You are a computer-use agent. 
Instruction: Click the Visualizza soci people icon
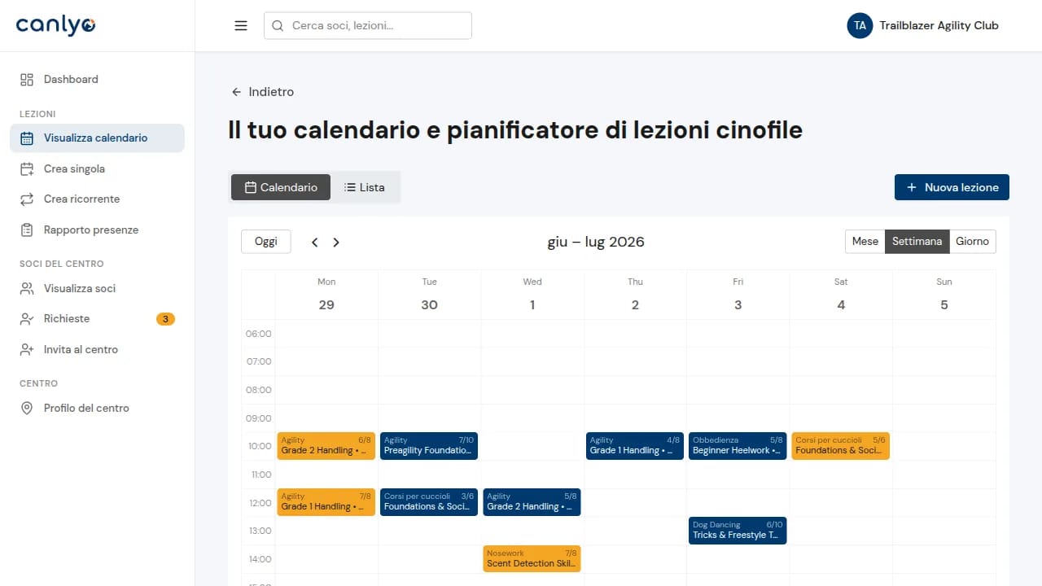(27, 288)
